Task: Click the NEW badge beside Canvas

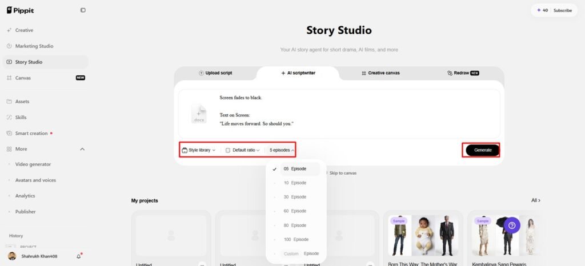Action: click(81, 78)
